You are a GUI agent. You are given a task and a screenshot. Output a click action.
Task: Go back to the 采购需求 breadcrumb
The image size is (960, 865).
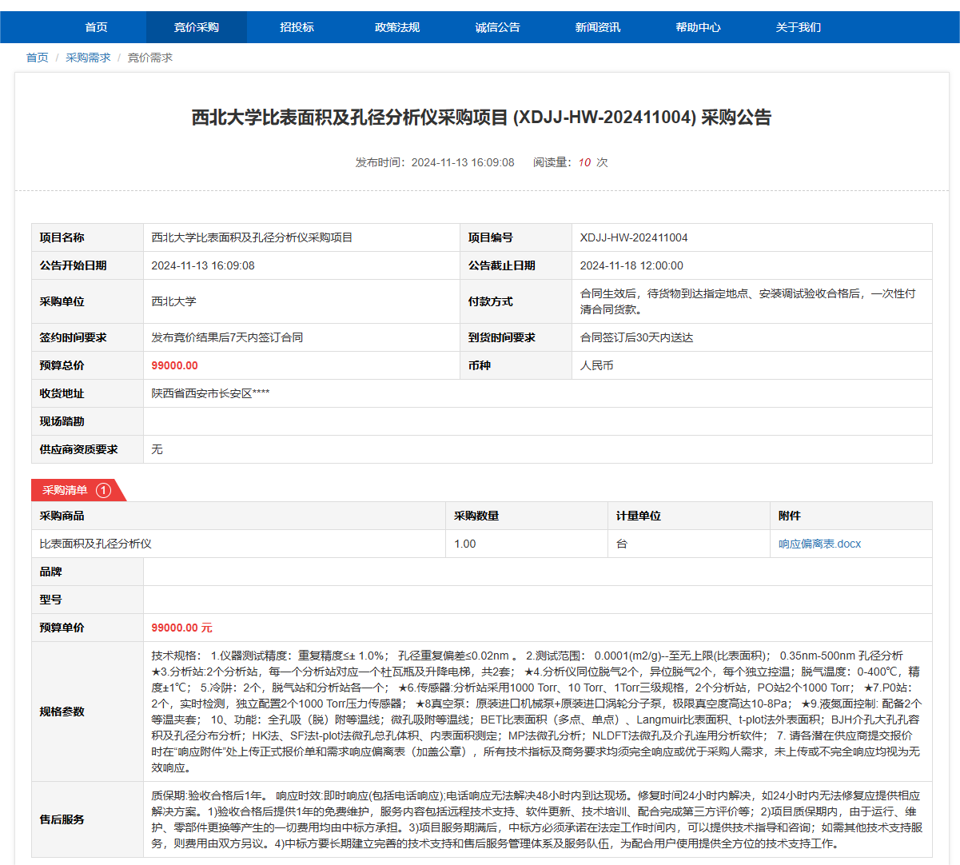(x=88, y=58)
